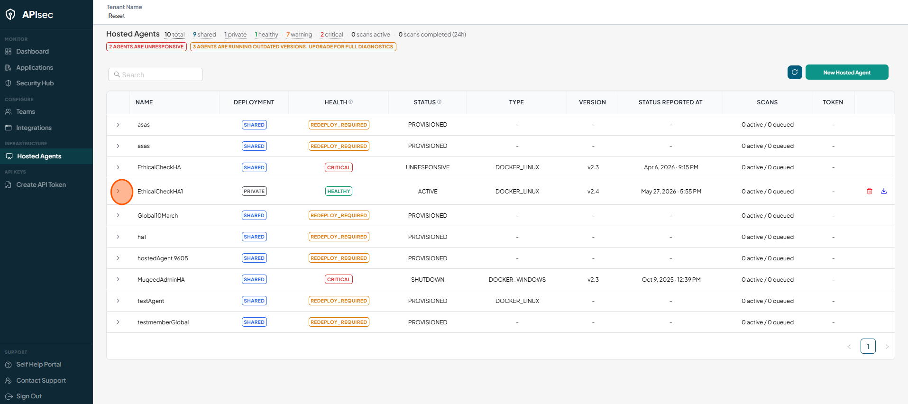Open the Integrations menu item
Viewport: 908px width, 404px height.
click(x=34, y=128)
